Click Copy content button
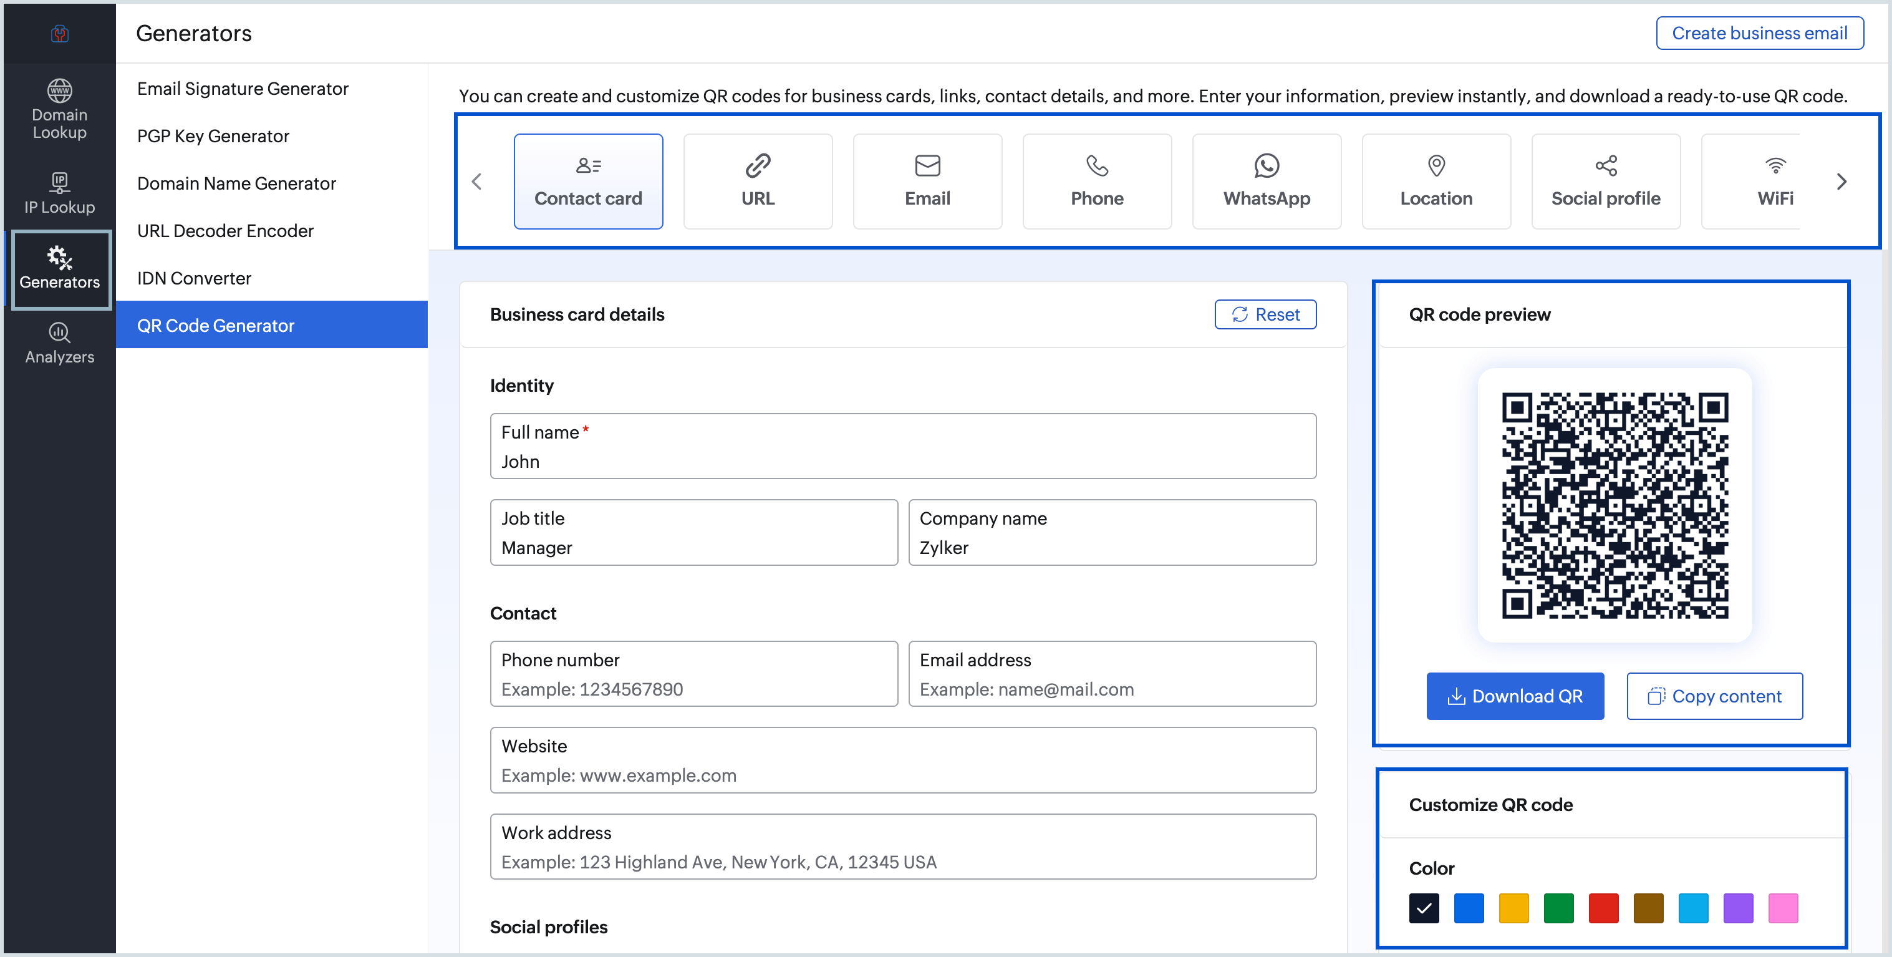The height and width of the screenshot is (957, 1892). pos(1715,696)
